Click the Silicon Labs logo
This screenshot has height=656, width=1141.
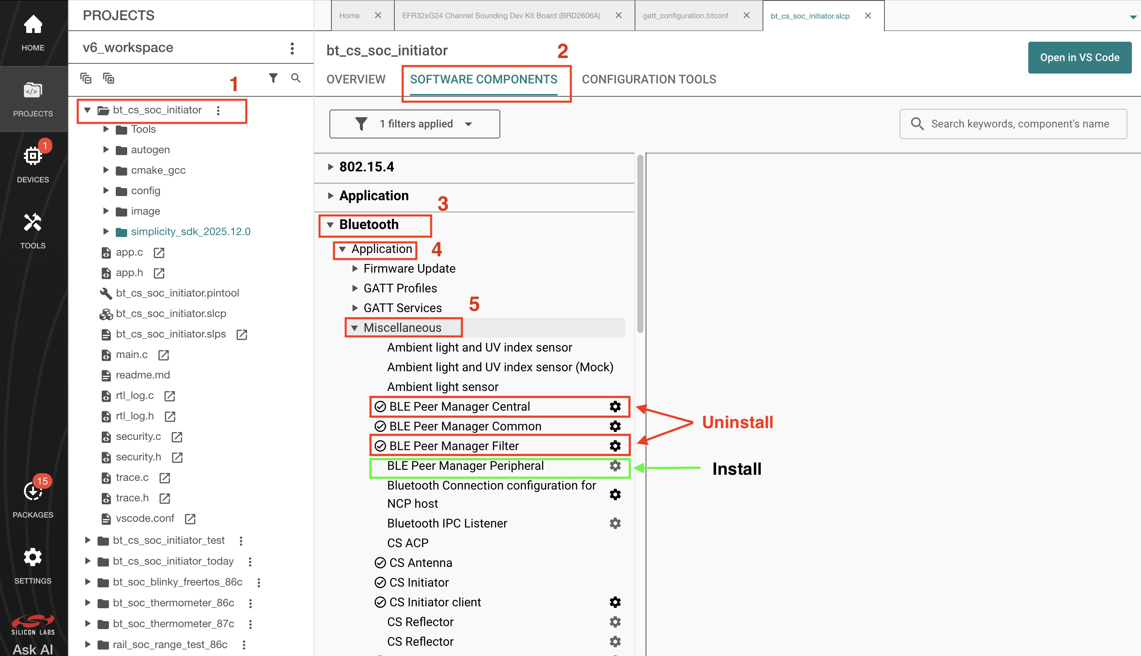(x=33, y=624)
